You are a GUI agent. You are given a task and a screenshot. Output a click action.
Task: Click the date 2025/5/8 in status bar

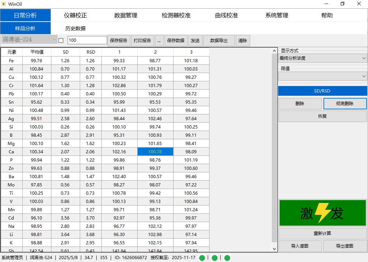pos(68,258)
